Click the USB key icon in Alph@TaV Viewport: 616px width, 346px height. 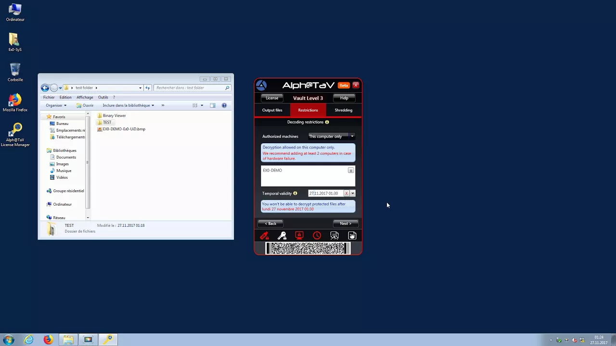(264, 235)
